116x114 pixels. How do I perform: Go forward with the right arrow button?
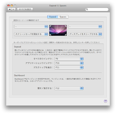14,9
